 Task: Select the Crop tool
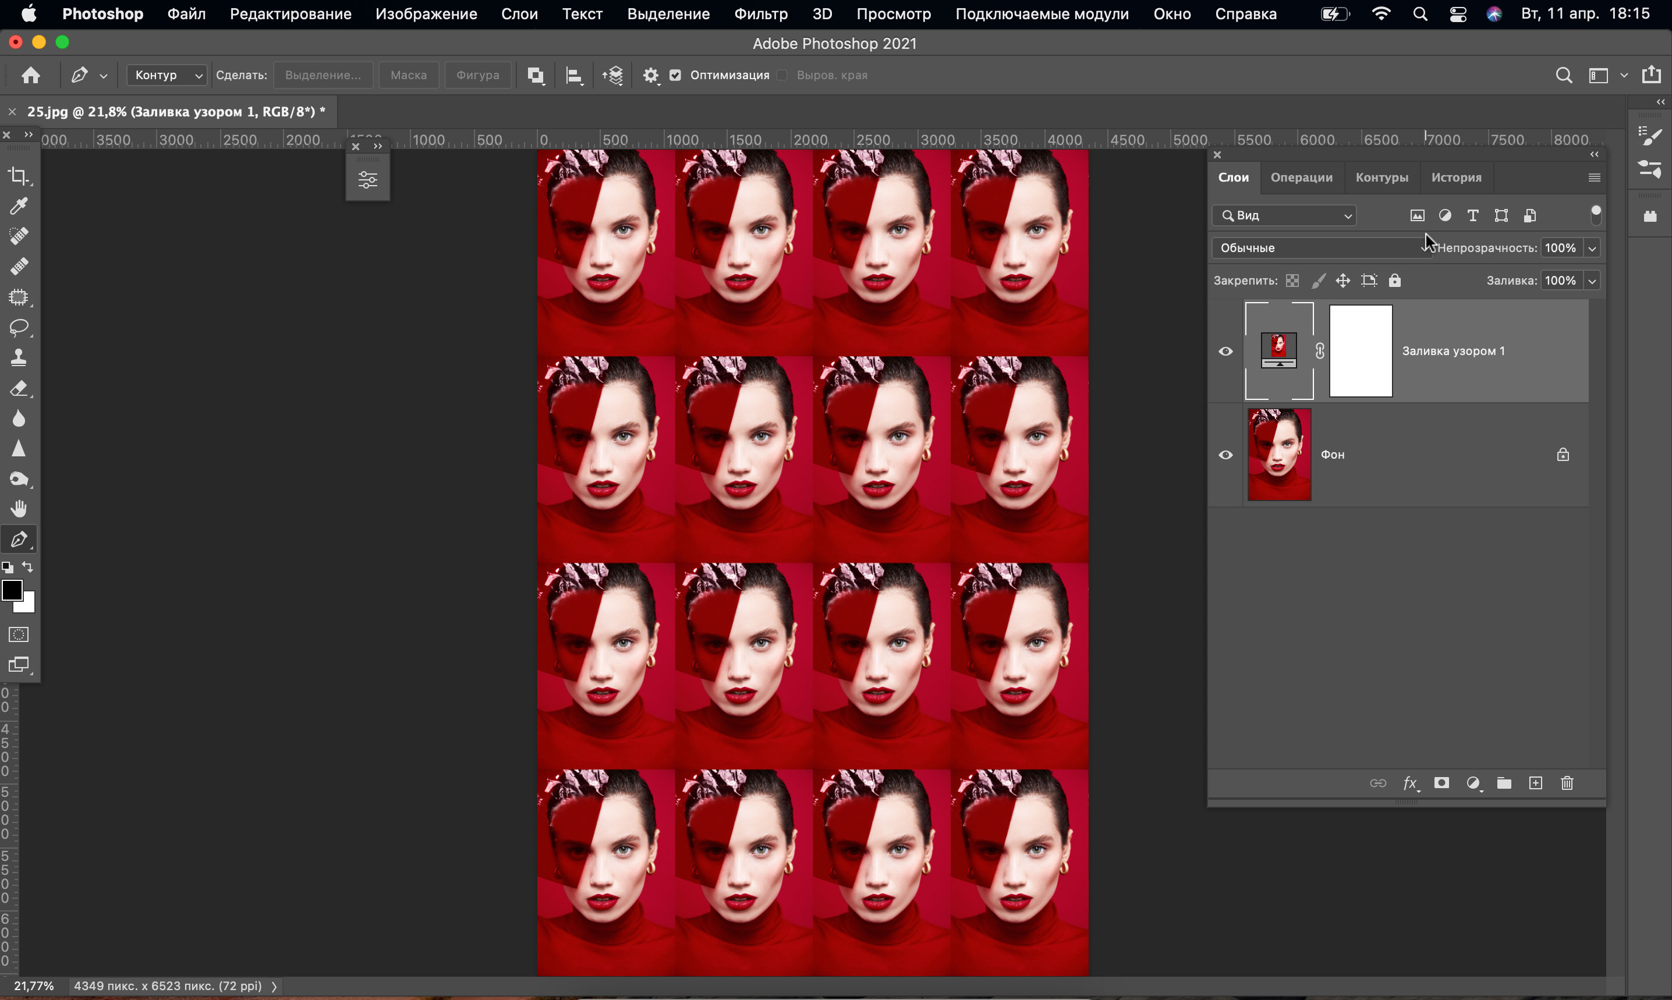click(19, 176)
